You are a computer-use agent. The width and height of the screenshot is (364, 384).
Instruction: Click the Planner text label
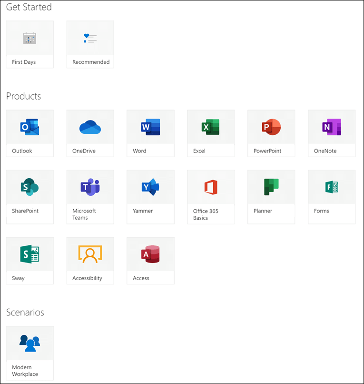[x=263, y=211]
